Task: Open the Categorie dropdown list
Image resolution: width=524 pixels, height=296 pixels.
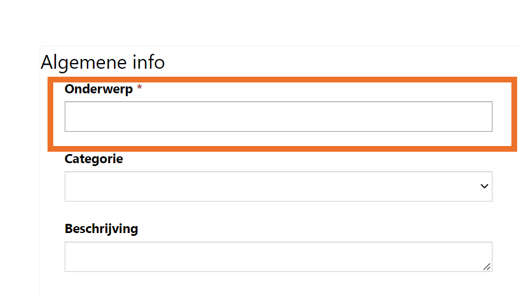Action: [x=278, y=187]
